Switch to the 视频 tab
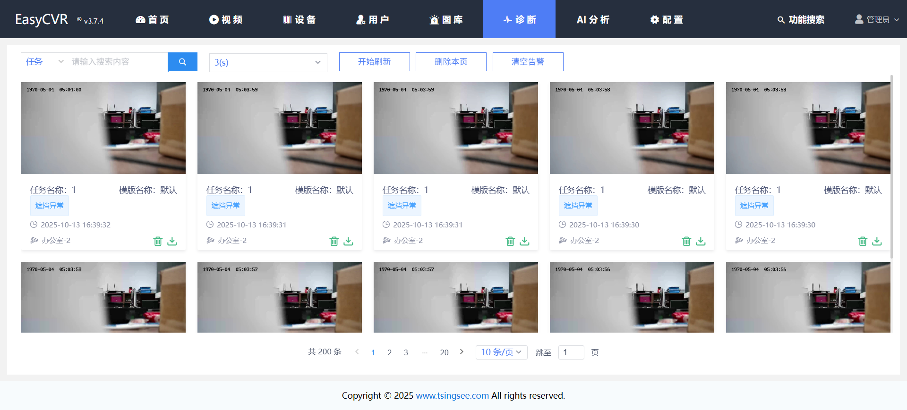Screen dimensions: 907x410 pos(226,19)
